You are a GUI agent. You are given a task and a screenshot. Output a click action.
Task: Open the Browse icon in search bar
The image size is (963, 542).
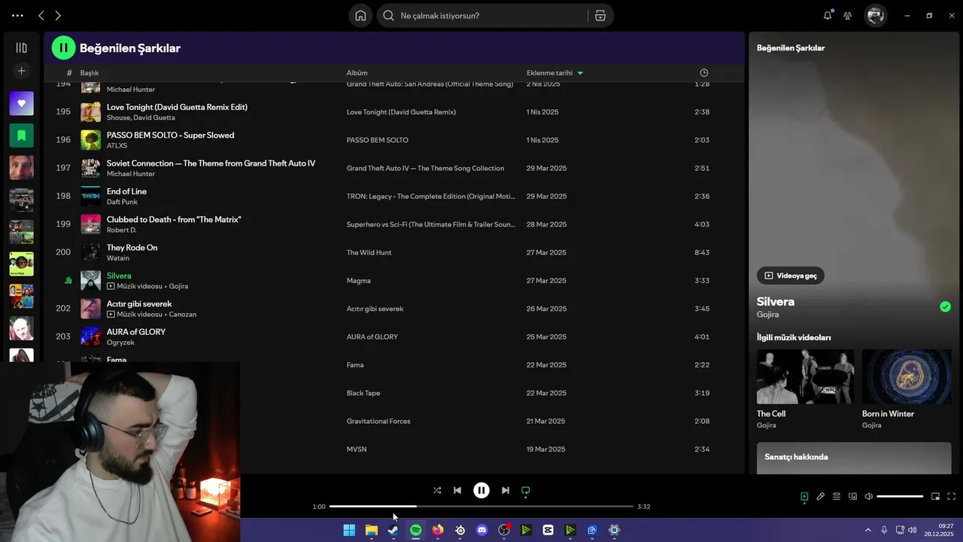pyautogui.click(x=600, y=15)
